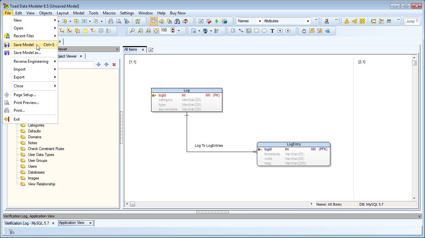Select the Image (IMG) tool
425x238 pixels.
pos(249,31)
